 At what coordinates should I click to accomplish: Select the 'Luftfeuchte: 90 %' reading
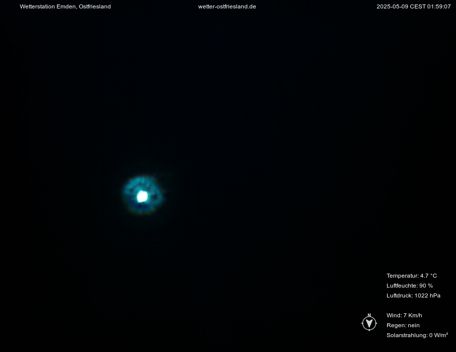click(x=409, y=286)
